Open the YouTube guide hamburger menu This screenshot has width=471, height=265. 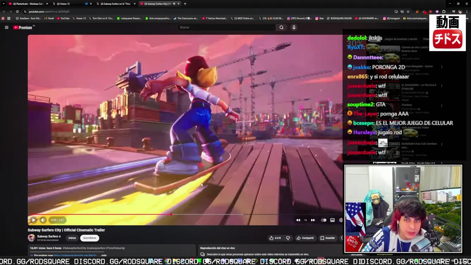pos(7,27)
